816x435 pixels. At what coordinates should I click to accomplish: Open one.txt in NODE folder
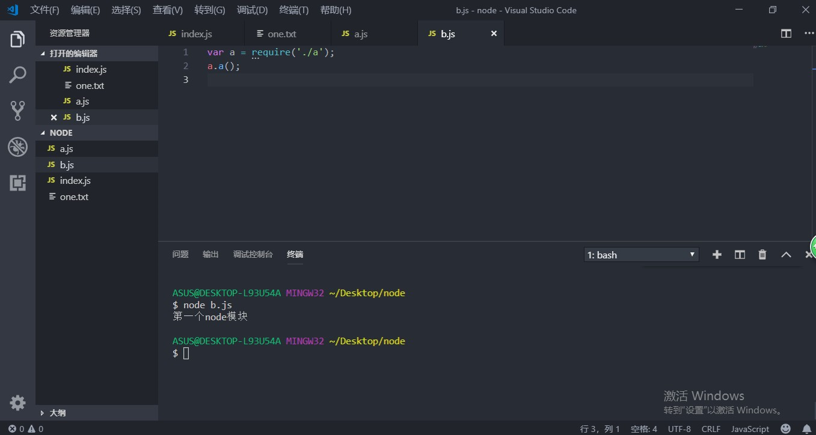(x=97, y=196)
